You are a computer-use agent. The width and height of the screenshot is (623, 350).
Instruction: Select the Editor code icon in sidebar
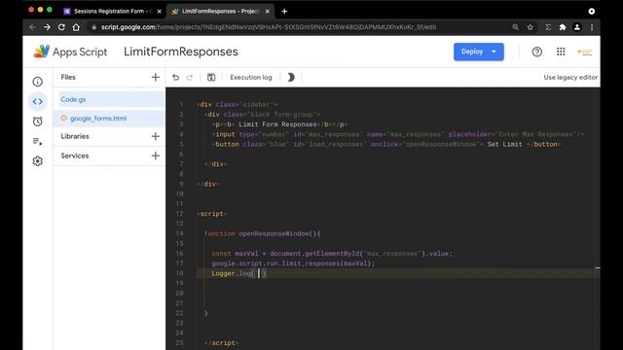click(37, 101)
